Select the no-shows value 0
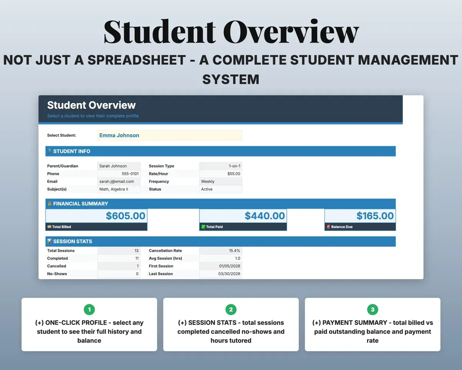462x370 pixels. click(x=119, y=274)
